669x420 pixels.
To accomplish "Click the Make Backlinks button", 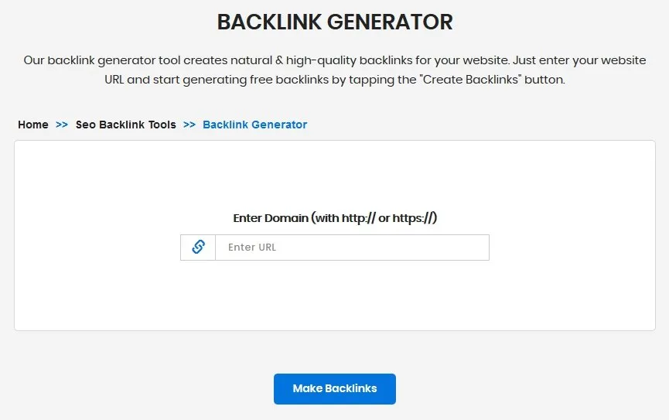I will tap(334, 388).
